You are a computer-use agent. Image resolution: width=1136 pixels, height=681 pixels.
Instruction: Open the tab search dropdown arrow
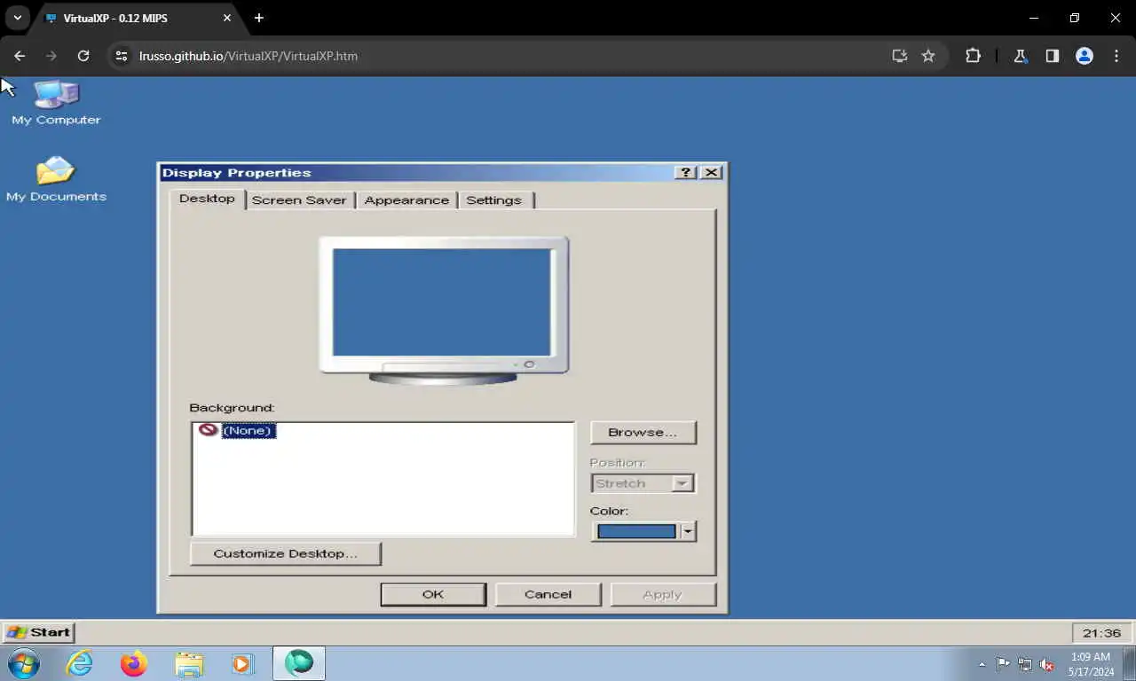pos(17,18)
